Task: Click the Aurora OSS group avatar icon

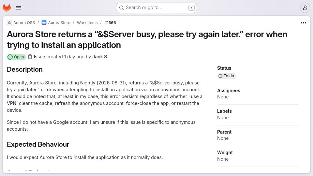Action: [x=9, y=22]
